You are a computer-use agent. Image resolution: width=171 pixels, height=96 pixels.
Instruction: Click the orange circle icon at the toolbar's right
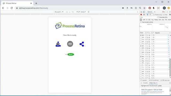tap(169, 8)
